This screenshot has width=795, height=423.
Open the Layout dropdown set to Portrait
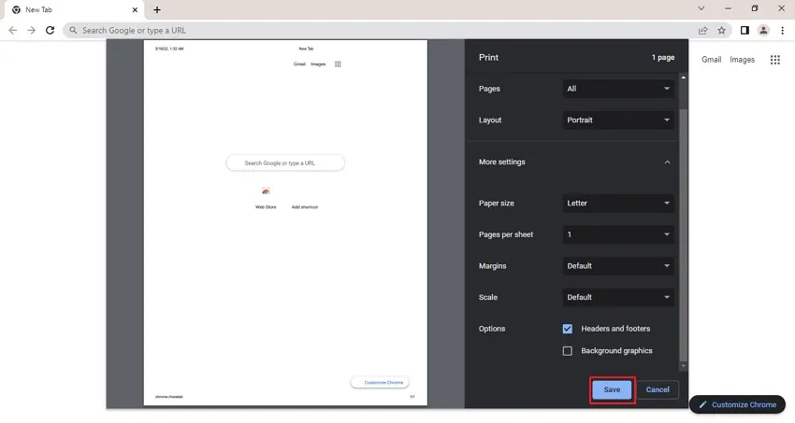click(x=618, y=120)
